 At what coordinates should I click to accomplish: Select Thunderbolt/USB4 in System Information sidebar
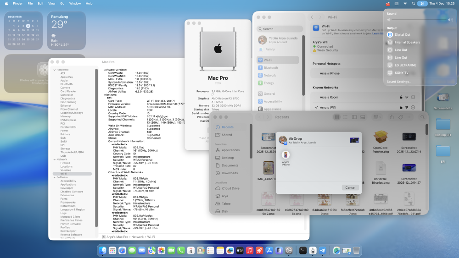(x=72, y=152)
